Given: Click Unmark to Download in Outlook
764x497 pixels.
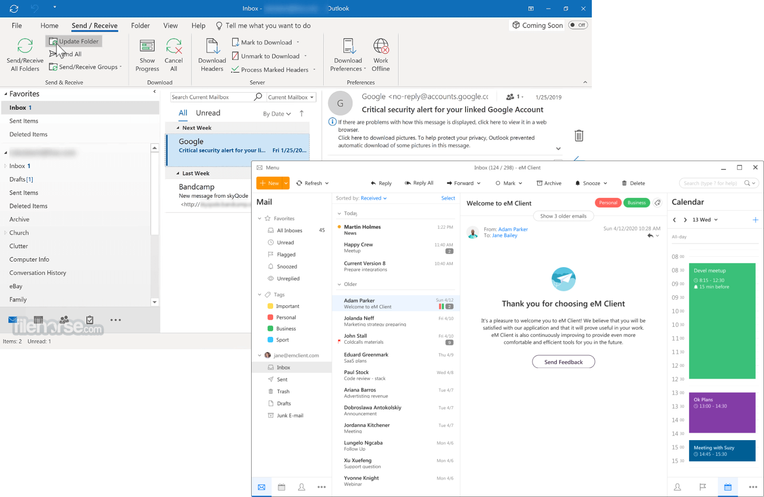Looking at the screenshot, I should point(270,56).
